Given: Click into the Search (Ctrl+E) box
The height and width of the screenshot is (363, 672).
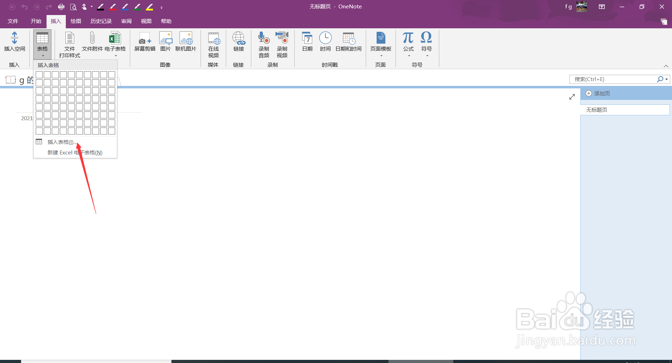Looking at the screenshot, I should (x=612, y=79).
